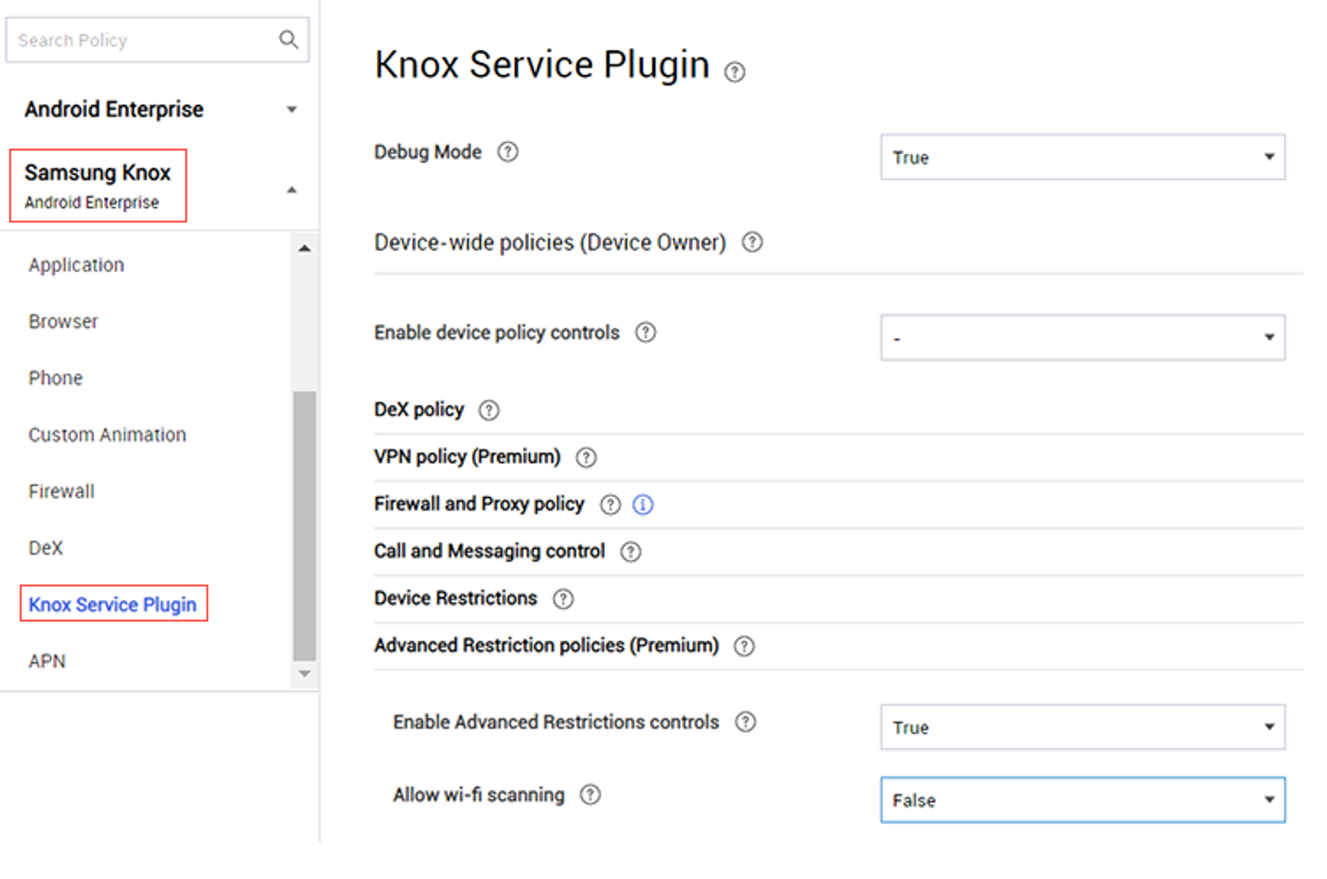Collapse the Samsung Knox section arrow

click(x=292, y=189)
